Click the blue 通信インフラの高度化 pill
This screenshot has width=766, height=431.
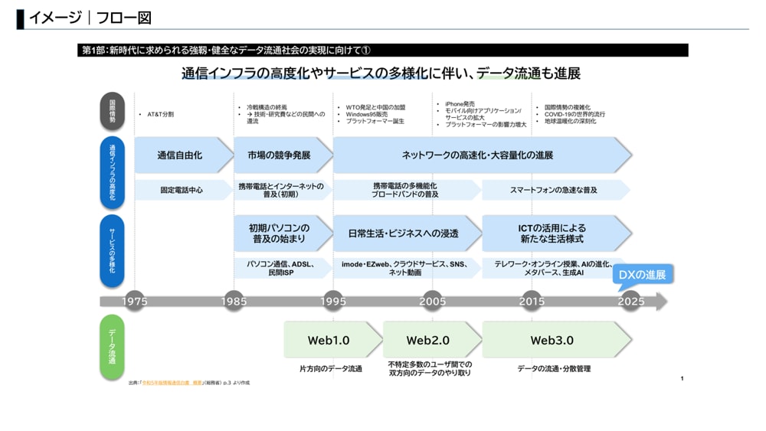[x=113, y=172]
